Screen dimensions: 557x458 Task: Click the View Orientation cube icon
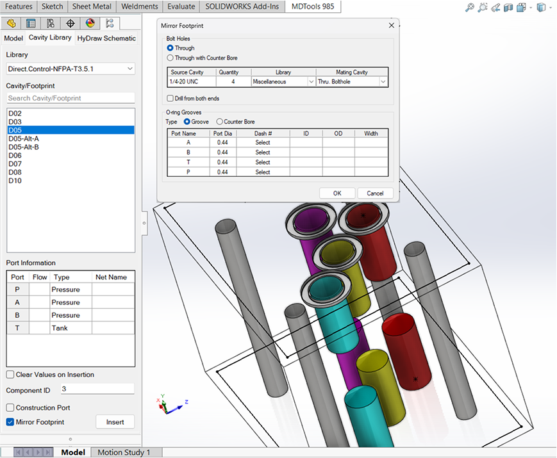(x=521, y=8)
